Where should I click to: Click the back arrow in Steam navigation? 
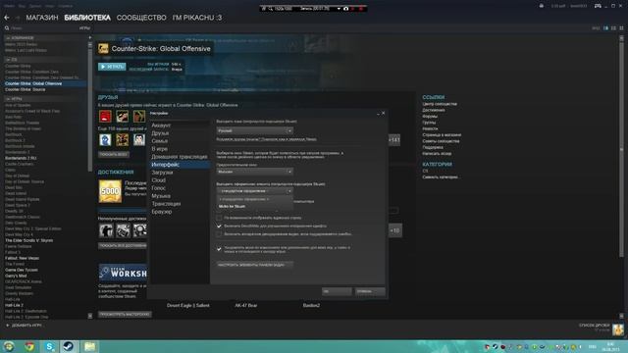(7, 18)
